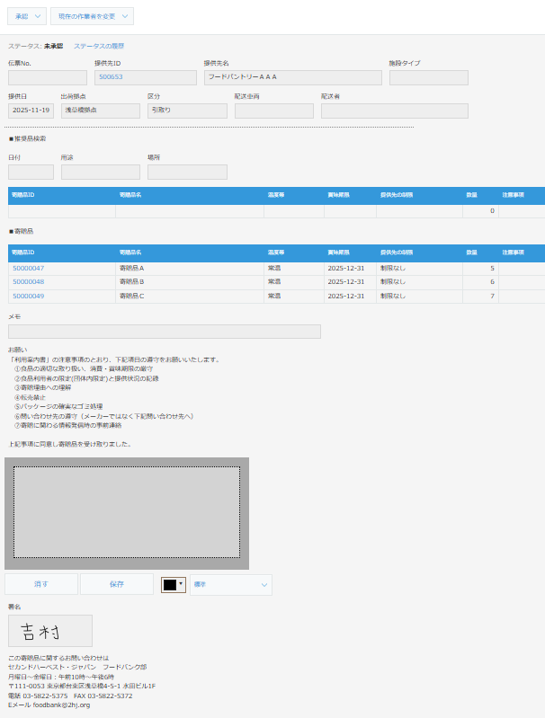Screen dimensions: 545x718
Task: Click the 出荷拠点 field 浅草橋拠点
Action: (x=100, y=111)
